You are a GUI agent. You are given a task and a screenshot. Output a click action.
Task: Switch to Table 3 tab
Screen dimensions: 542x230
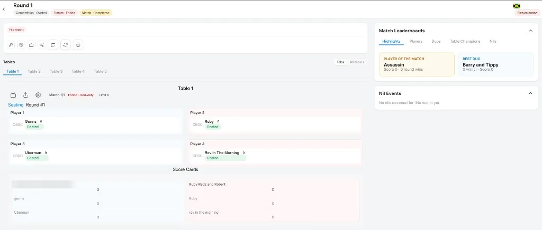tap(56, 71)
